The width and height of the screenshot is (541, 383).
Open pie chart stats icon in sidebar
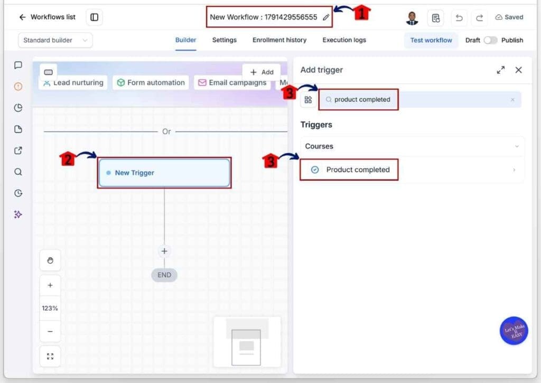pyautogui.click(x=18, y=108)
